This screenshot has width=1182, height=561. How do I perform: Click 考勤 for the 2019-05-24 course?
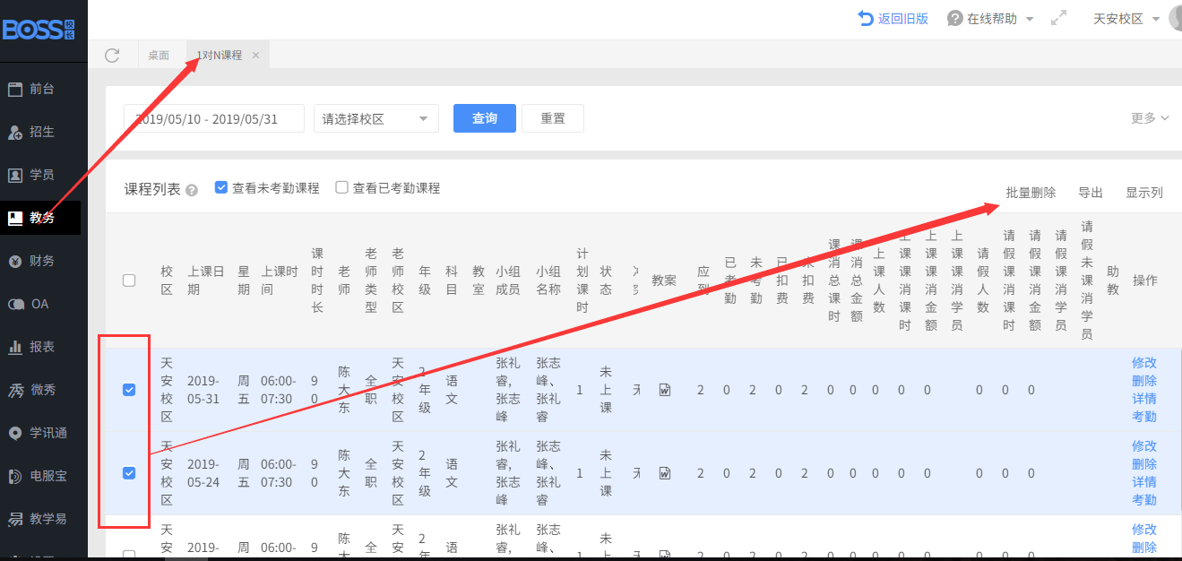tap(1144, 500)
